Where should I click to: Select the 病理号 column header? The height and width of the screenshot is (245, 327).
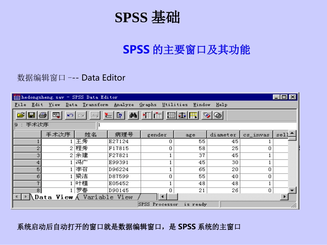coord(124,135)
